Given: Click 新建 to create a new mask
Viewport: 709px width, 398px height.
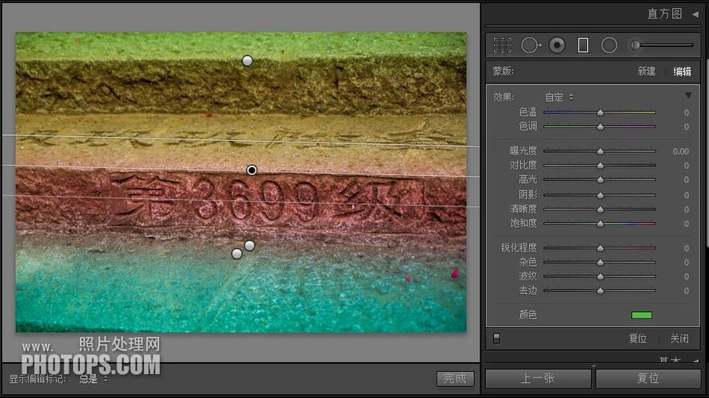Looking at the screenshot, I should coord(647,72).
